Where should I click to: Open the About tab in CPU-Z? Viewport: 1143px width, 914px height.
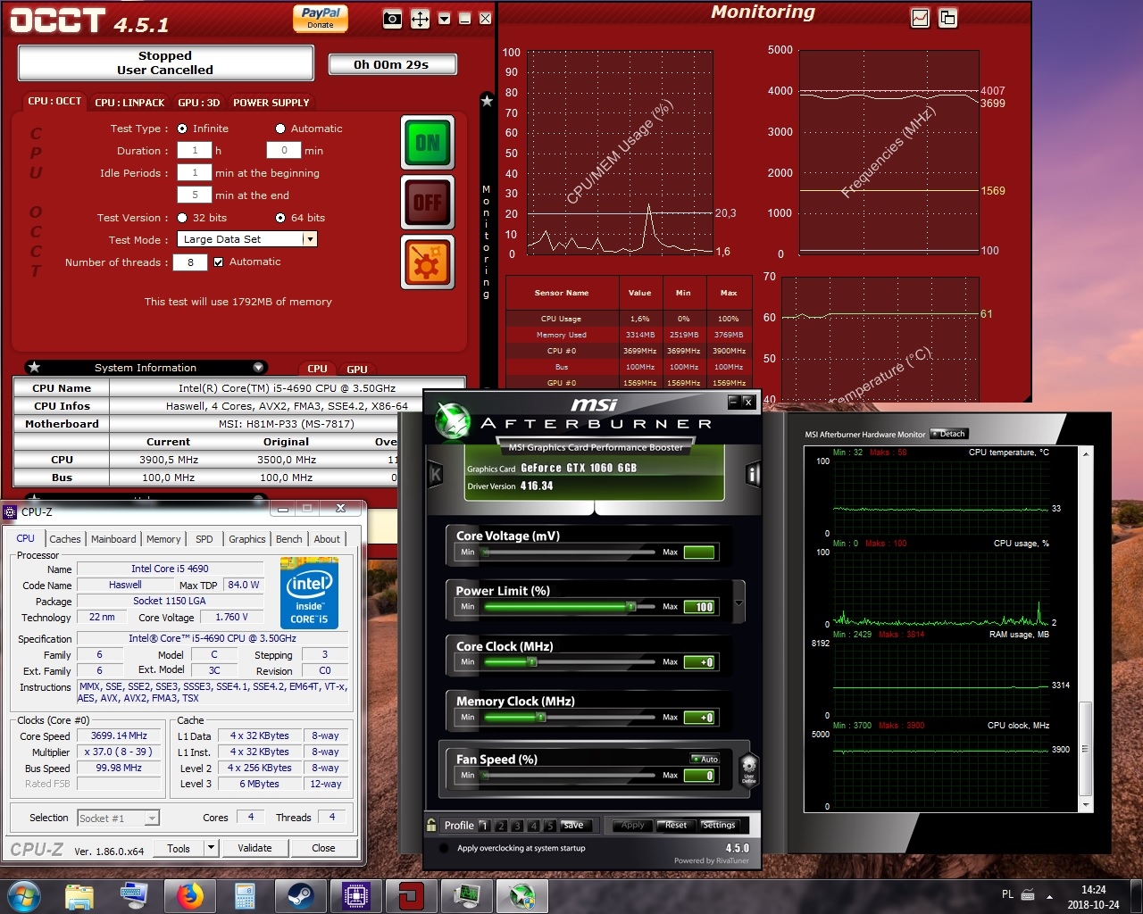click(327, 539)
